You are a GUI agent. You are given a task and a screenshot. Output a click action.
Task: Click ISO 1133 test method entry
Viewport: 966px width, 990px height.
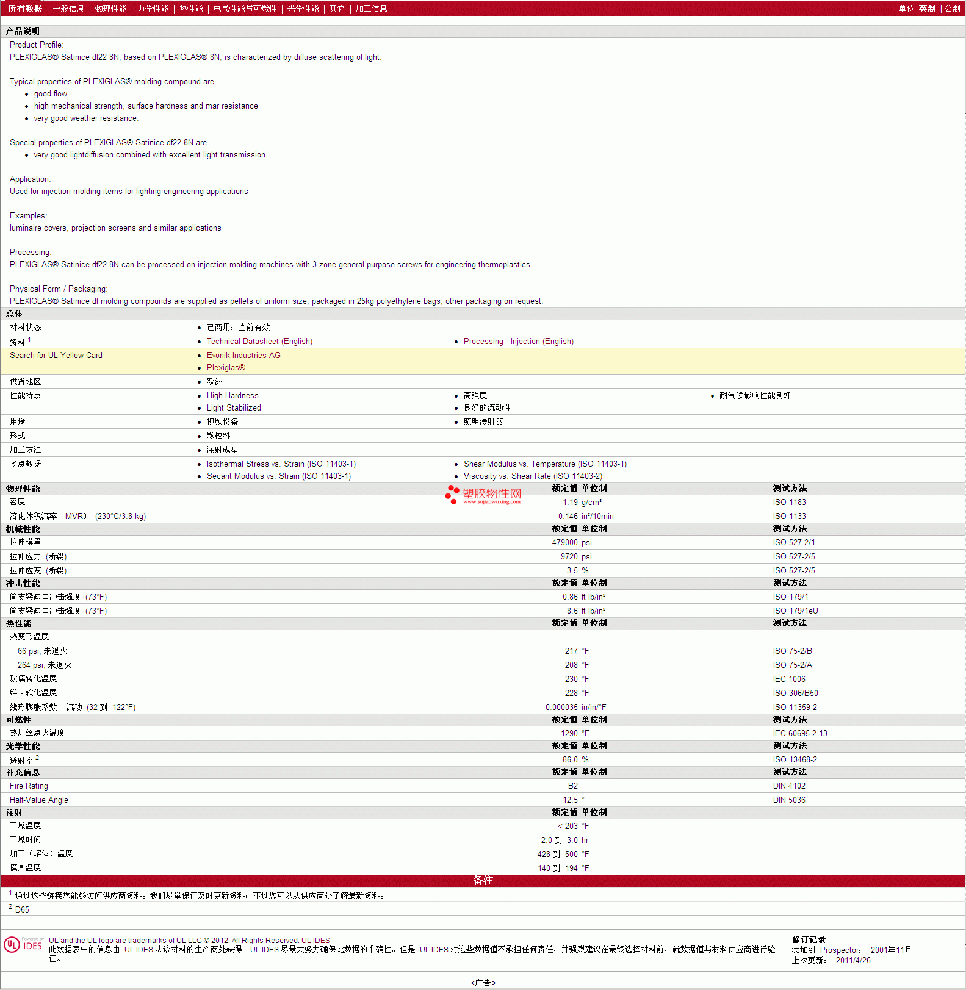789,517
